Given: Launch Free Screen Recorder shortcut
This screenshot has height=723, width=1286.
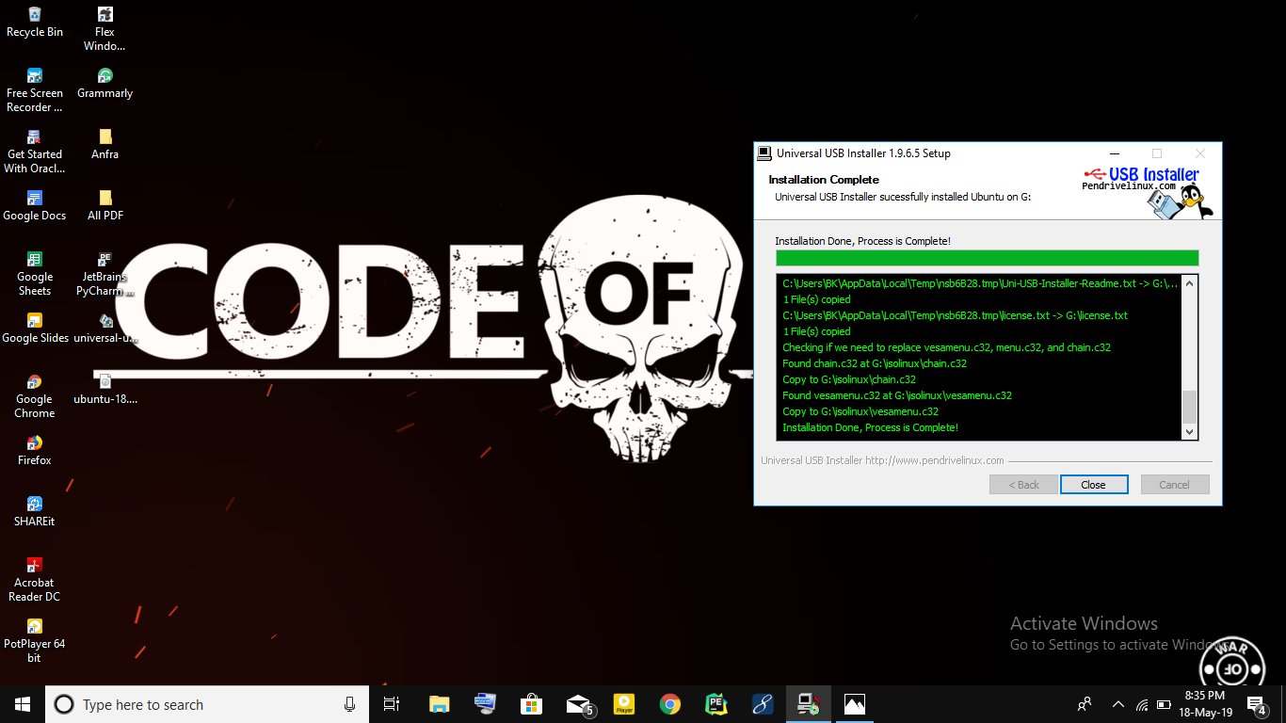Looking at the screenshot, I should pyautogui.click(x=35, y=89).
